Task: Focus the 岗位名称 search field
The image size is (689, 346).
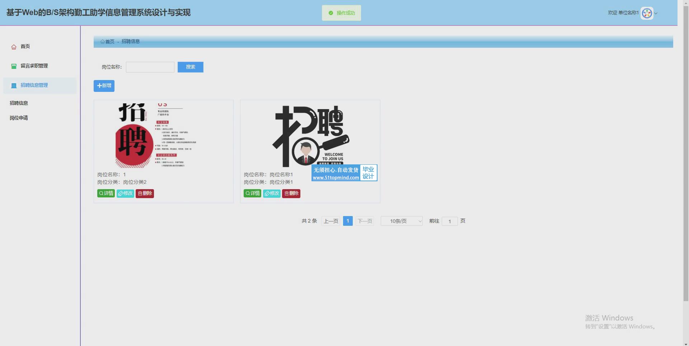Action: 150,67
